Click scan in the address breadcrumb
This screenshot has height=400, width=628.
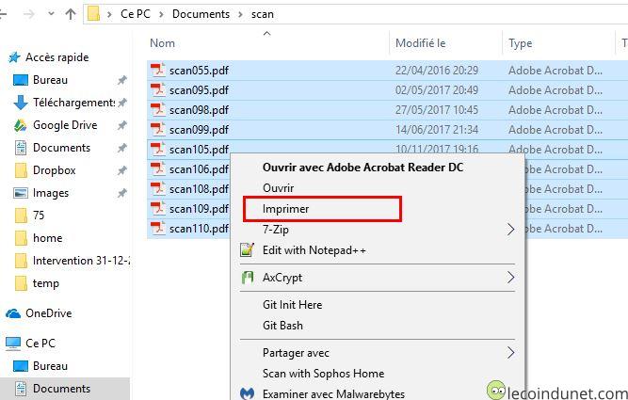click(x=263, y=14)
